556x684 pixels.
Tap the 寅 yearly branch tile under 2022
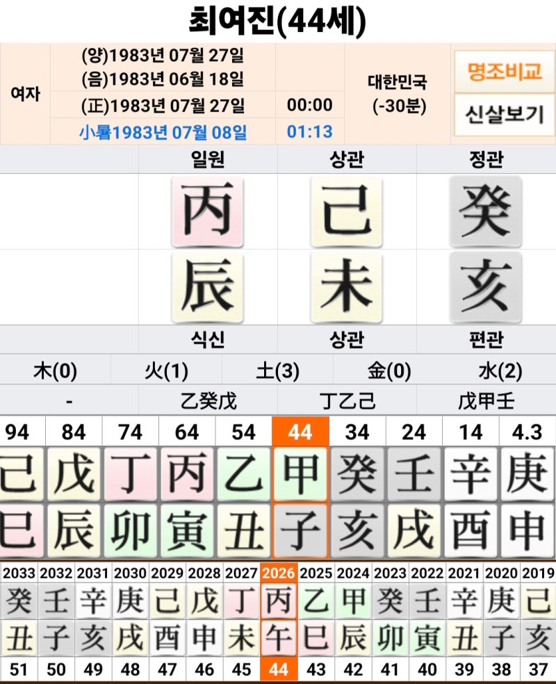coord(427,638)
